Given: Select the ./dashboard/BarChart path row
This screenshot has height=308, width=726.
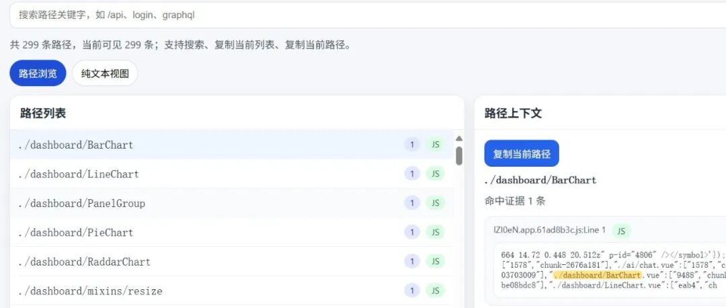Looking at the screenshot, I should click(x=232, y=145).
